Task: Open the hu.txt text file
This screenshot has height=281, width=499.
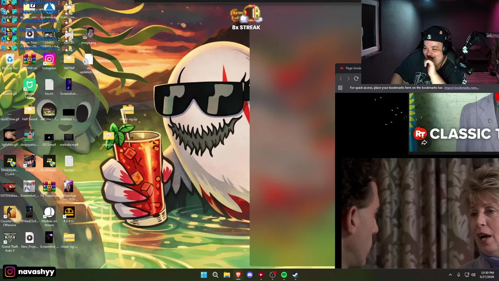Action: 49,87
